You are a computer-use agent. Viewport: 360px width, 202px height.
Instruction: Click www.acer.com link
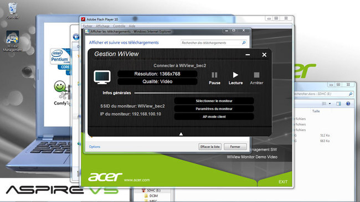pos(137,180)
